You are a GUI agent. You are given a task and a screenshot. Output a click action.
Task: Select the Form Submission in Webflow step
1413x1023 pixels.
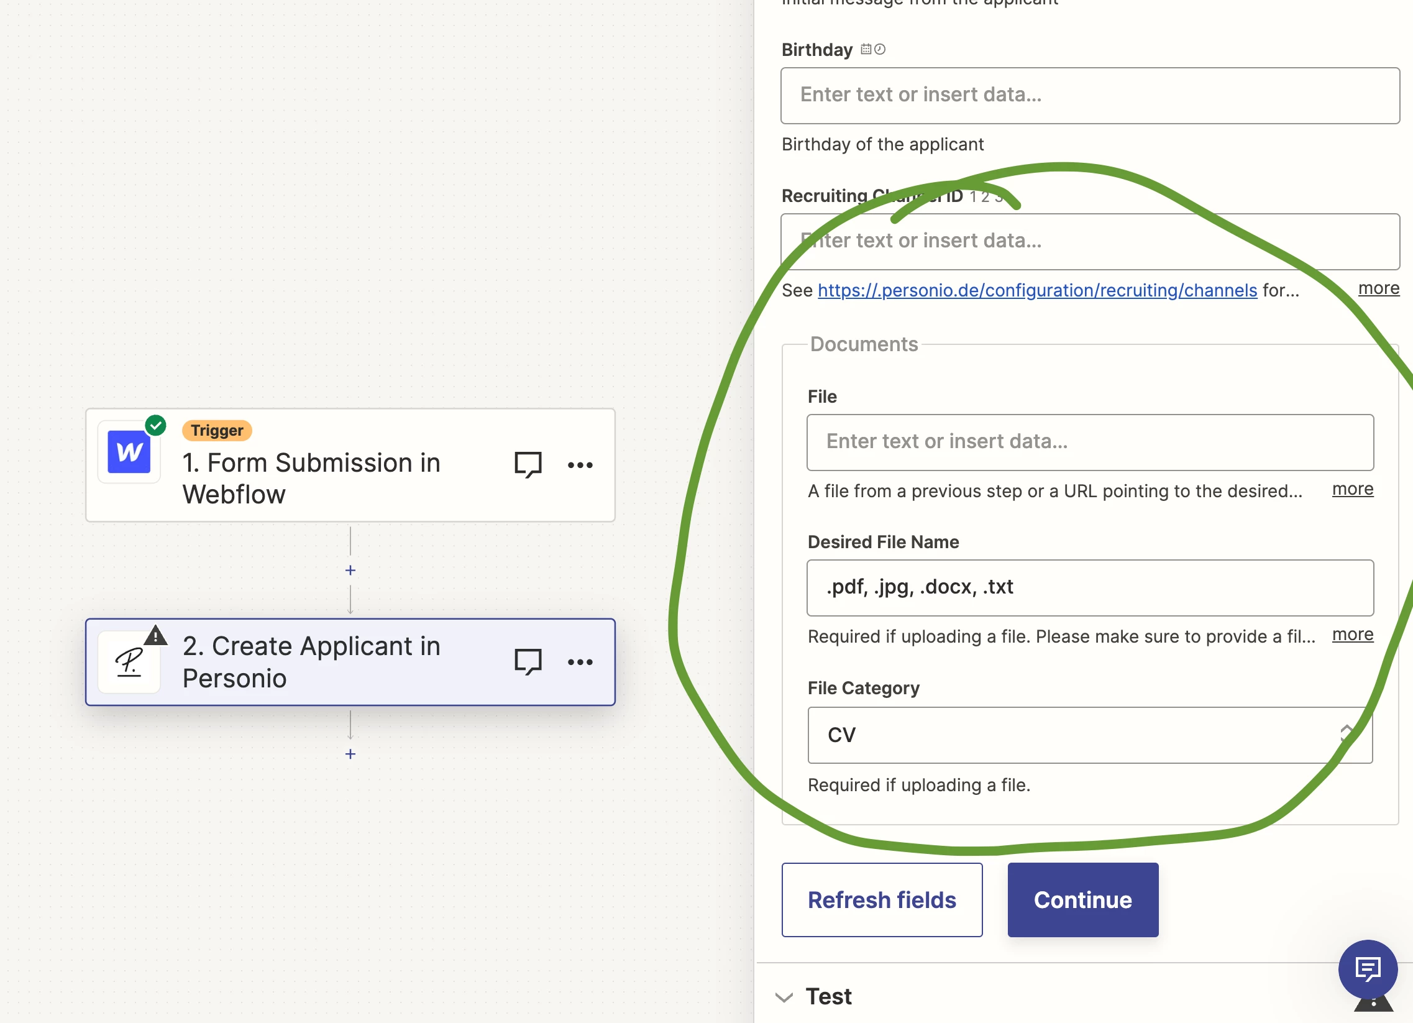coord(350,465)
